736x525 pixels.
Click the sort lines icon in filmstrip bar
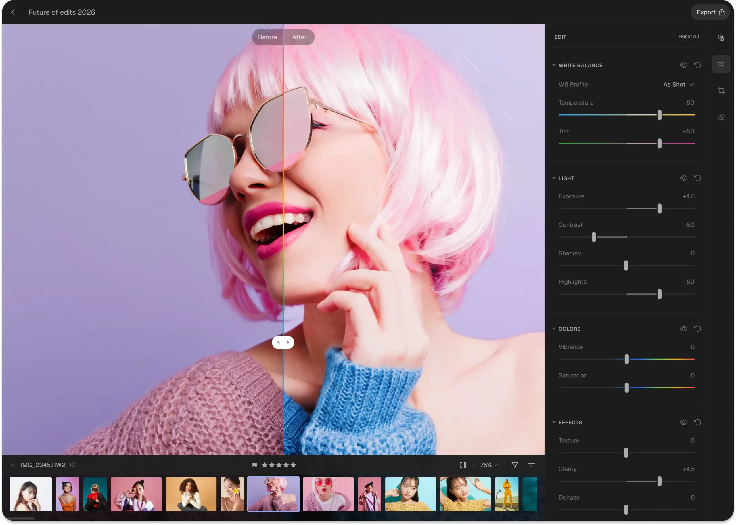tap(531, 465)
